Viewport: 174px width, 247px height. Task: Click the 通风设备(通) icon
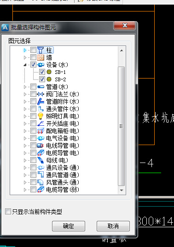41,168
